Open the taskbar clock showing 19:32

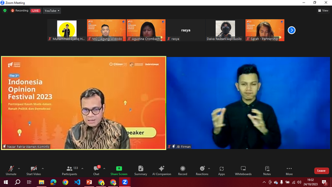[x=311, y=182]
